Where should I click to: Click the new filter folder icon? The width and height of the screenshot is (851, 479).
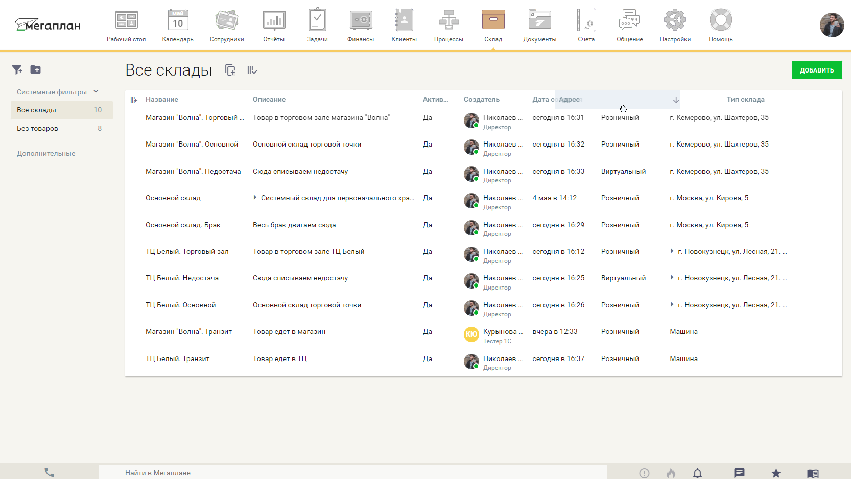click(35, 69)
